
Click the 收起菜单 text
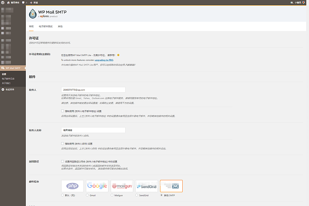pyautogui.click(x=10, y=90)
